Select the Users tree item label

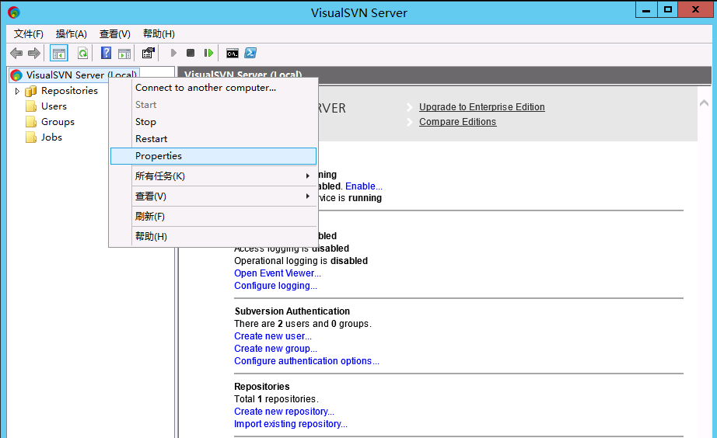tap(54, 106)
